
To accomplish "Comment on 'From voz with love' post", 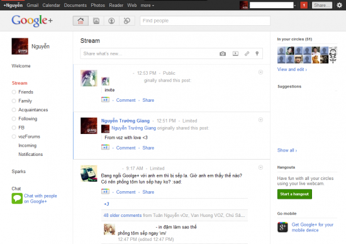I will coord(126,148).
